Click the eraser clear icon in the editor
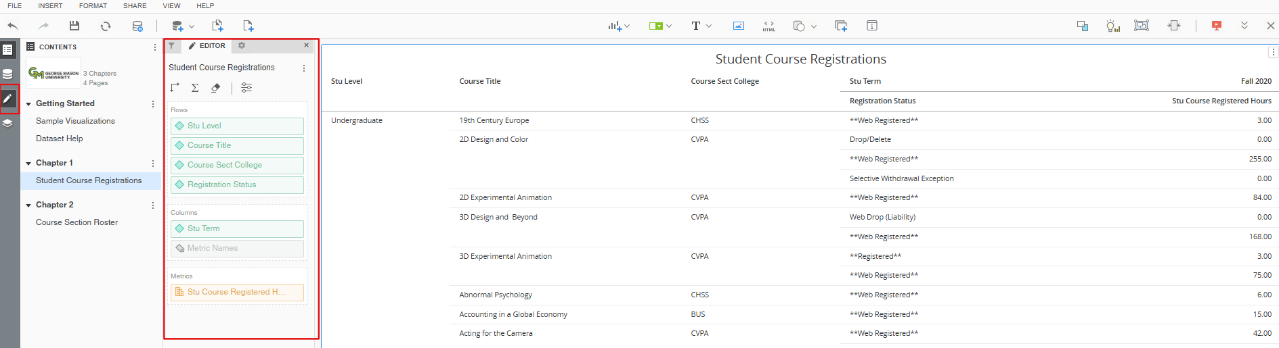Viewport: 1279px width, 348px height. (216, 88)
